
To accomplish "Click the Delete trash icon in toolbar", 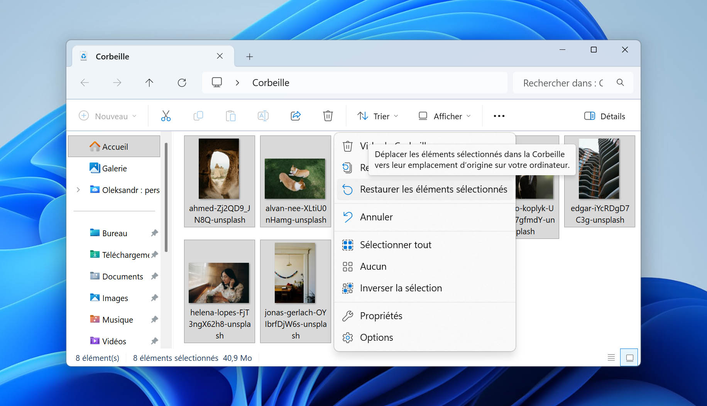I will click(328, 116).
